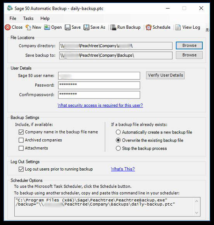Viewport: 214px width, 225px height.
Task: Click the Save backup to path field
Action: (x=116, y=55)
